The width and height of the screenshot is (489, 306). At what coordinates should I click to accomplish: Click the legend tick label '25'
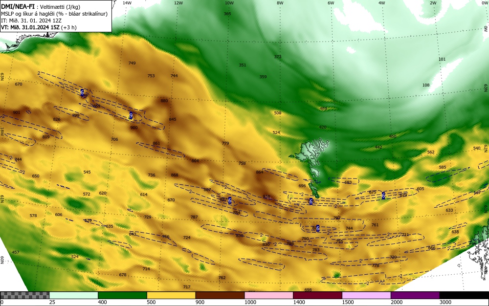click(52, 302)
